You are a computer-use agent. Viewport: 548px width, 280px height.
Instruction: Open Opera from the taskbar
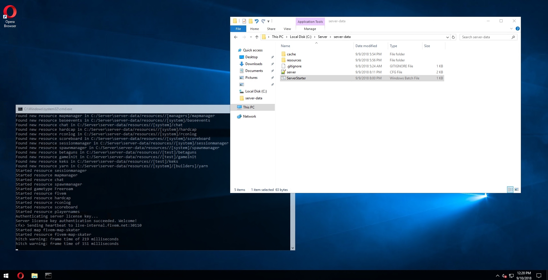(21, 275)
